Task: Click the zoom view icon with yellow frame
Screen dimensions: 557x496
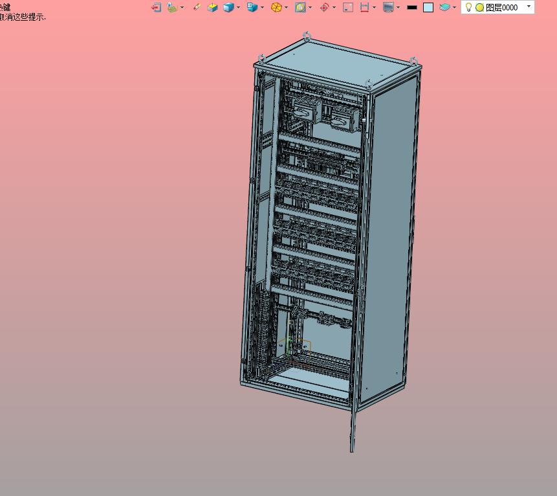Action: coord(300,7)
